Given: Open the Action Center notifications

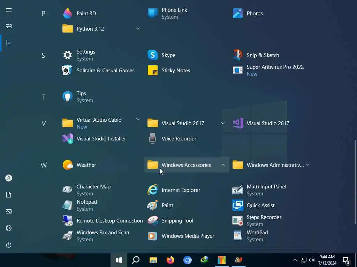Looking at the screenshot, I should tap(346, 260).
